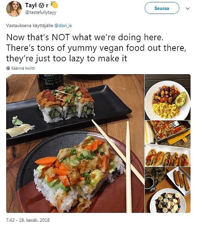This screenshot has height=225, width=198.
Task: Click the tweet timestamp 7.42 - 18. kesäk. 2018
Action: coord(28,220)
